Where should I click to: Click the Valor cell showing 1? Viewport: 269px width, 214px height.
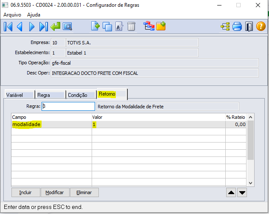click(159, 124)
